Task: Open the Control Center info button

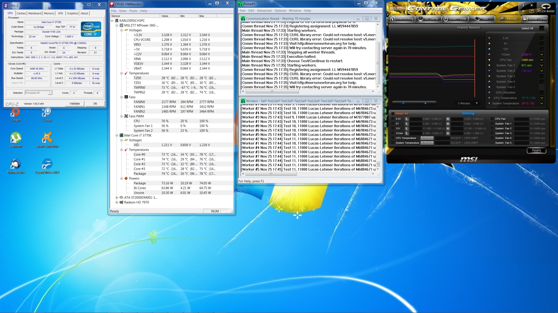Action: (x=523, y=5)
